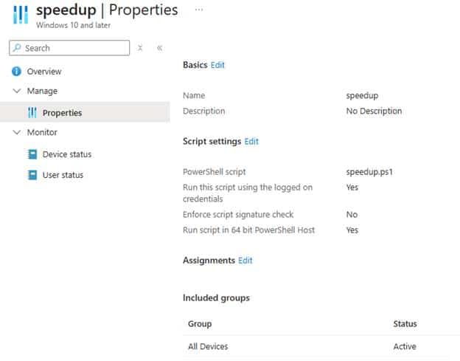This screenshot has width=460, height=361.
Task: Click the Overview info icon
Action: click(16, 72)
